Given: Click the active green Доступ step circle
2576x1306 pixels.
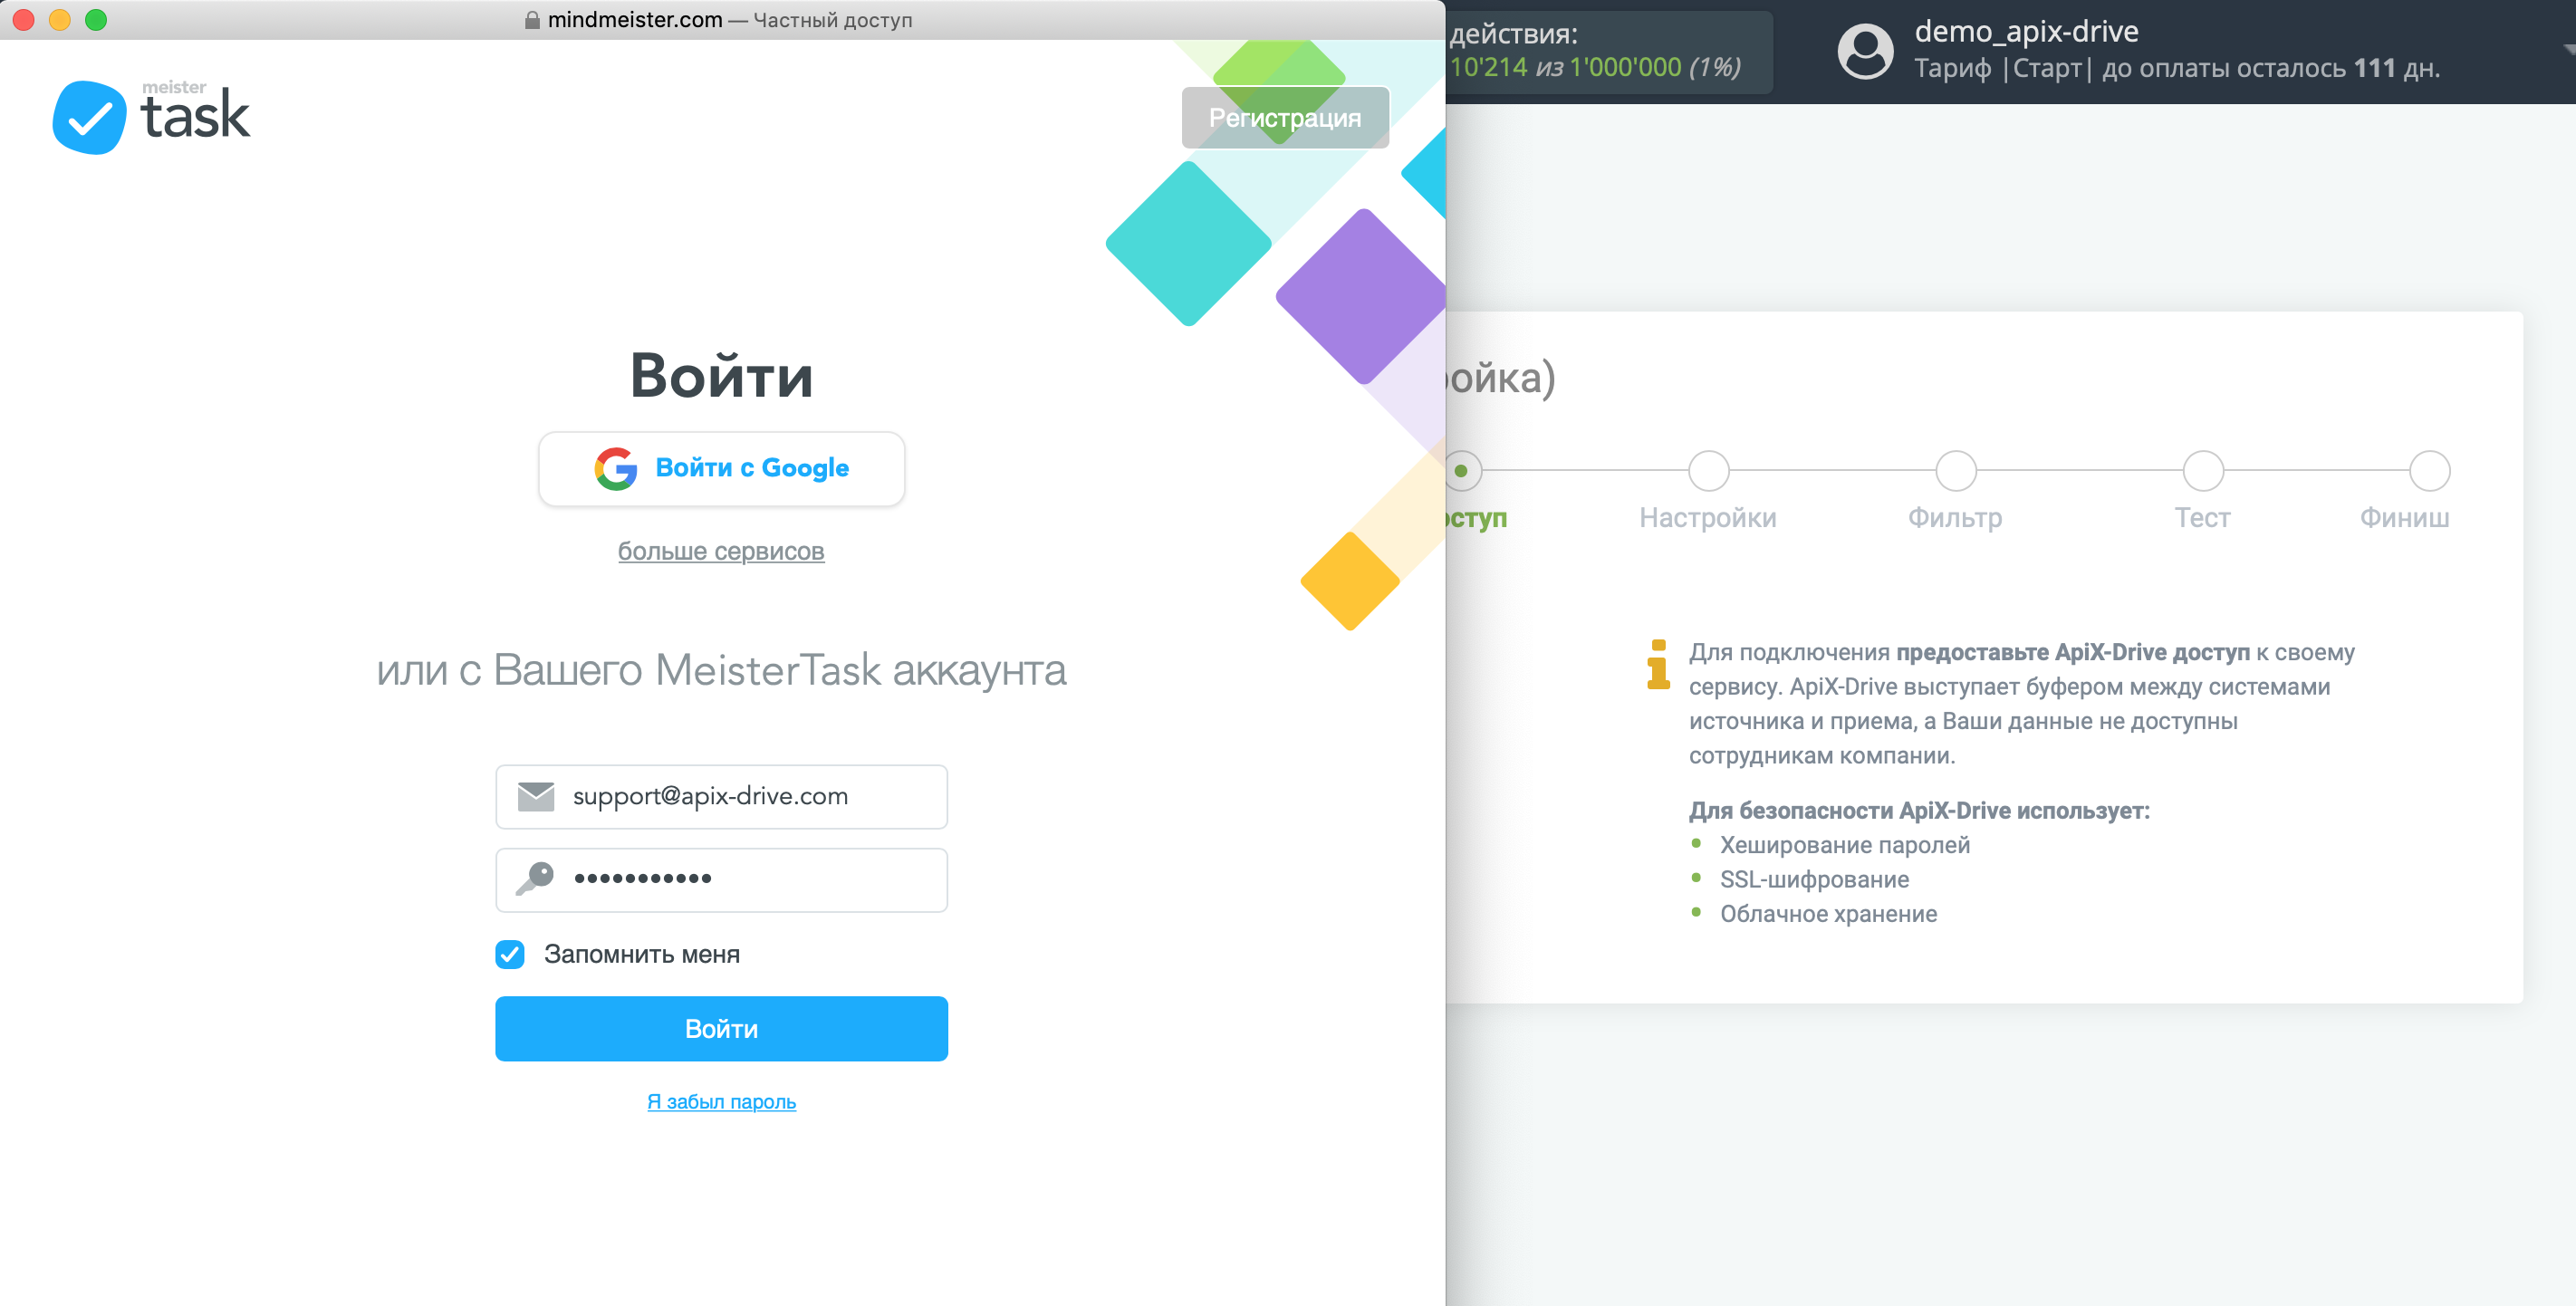Looking at the screenshot, I should [x=1462, y=470].
